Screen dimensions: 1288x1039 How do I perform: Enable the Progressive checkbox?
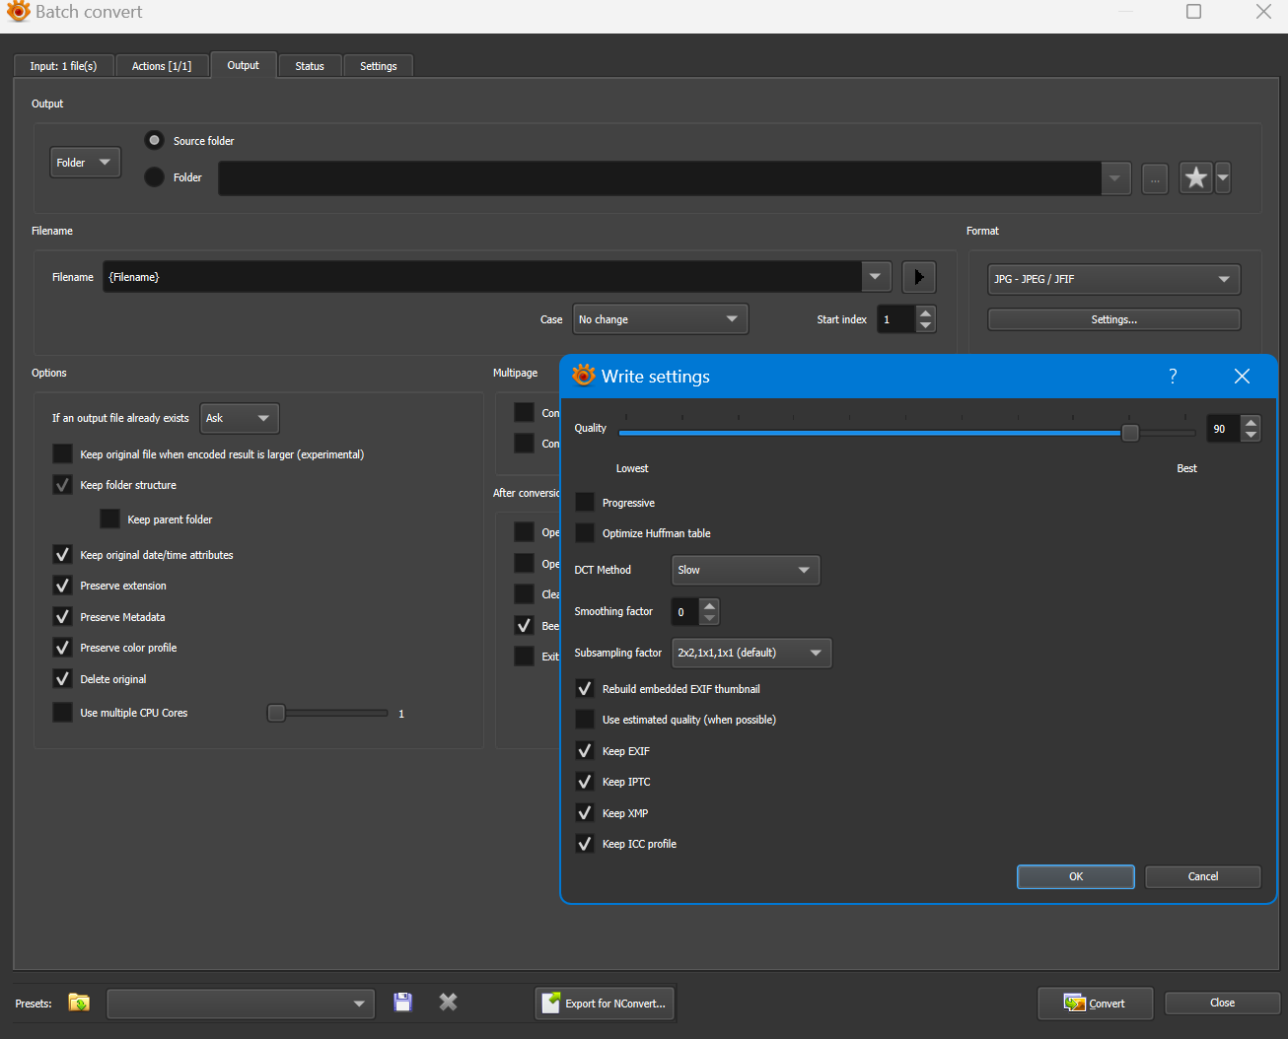tap(585, 503)
